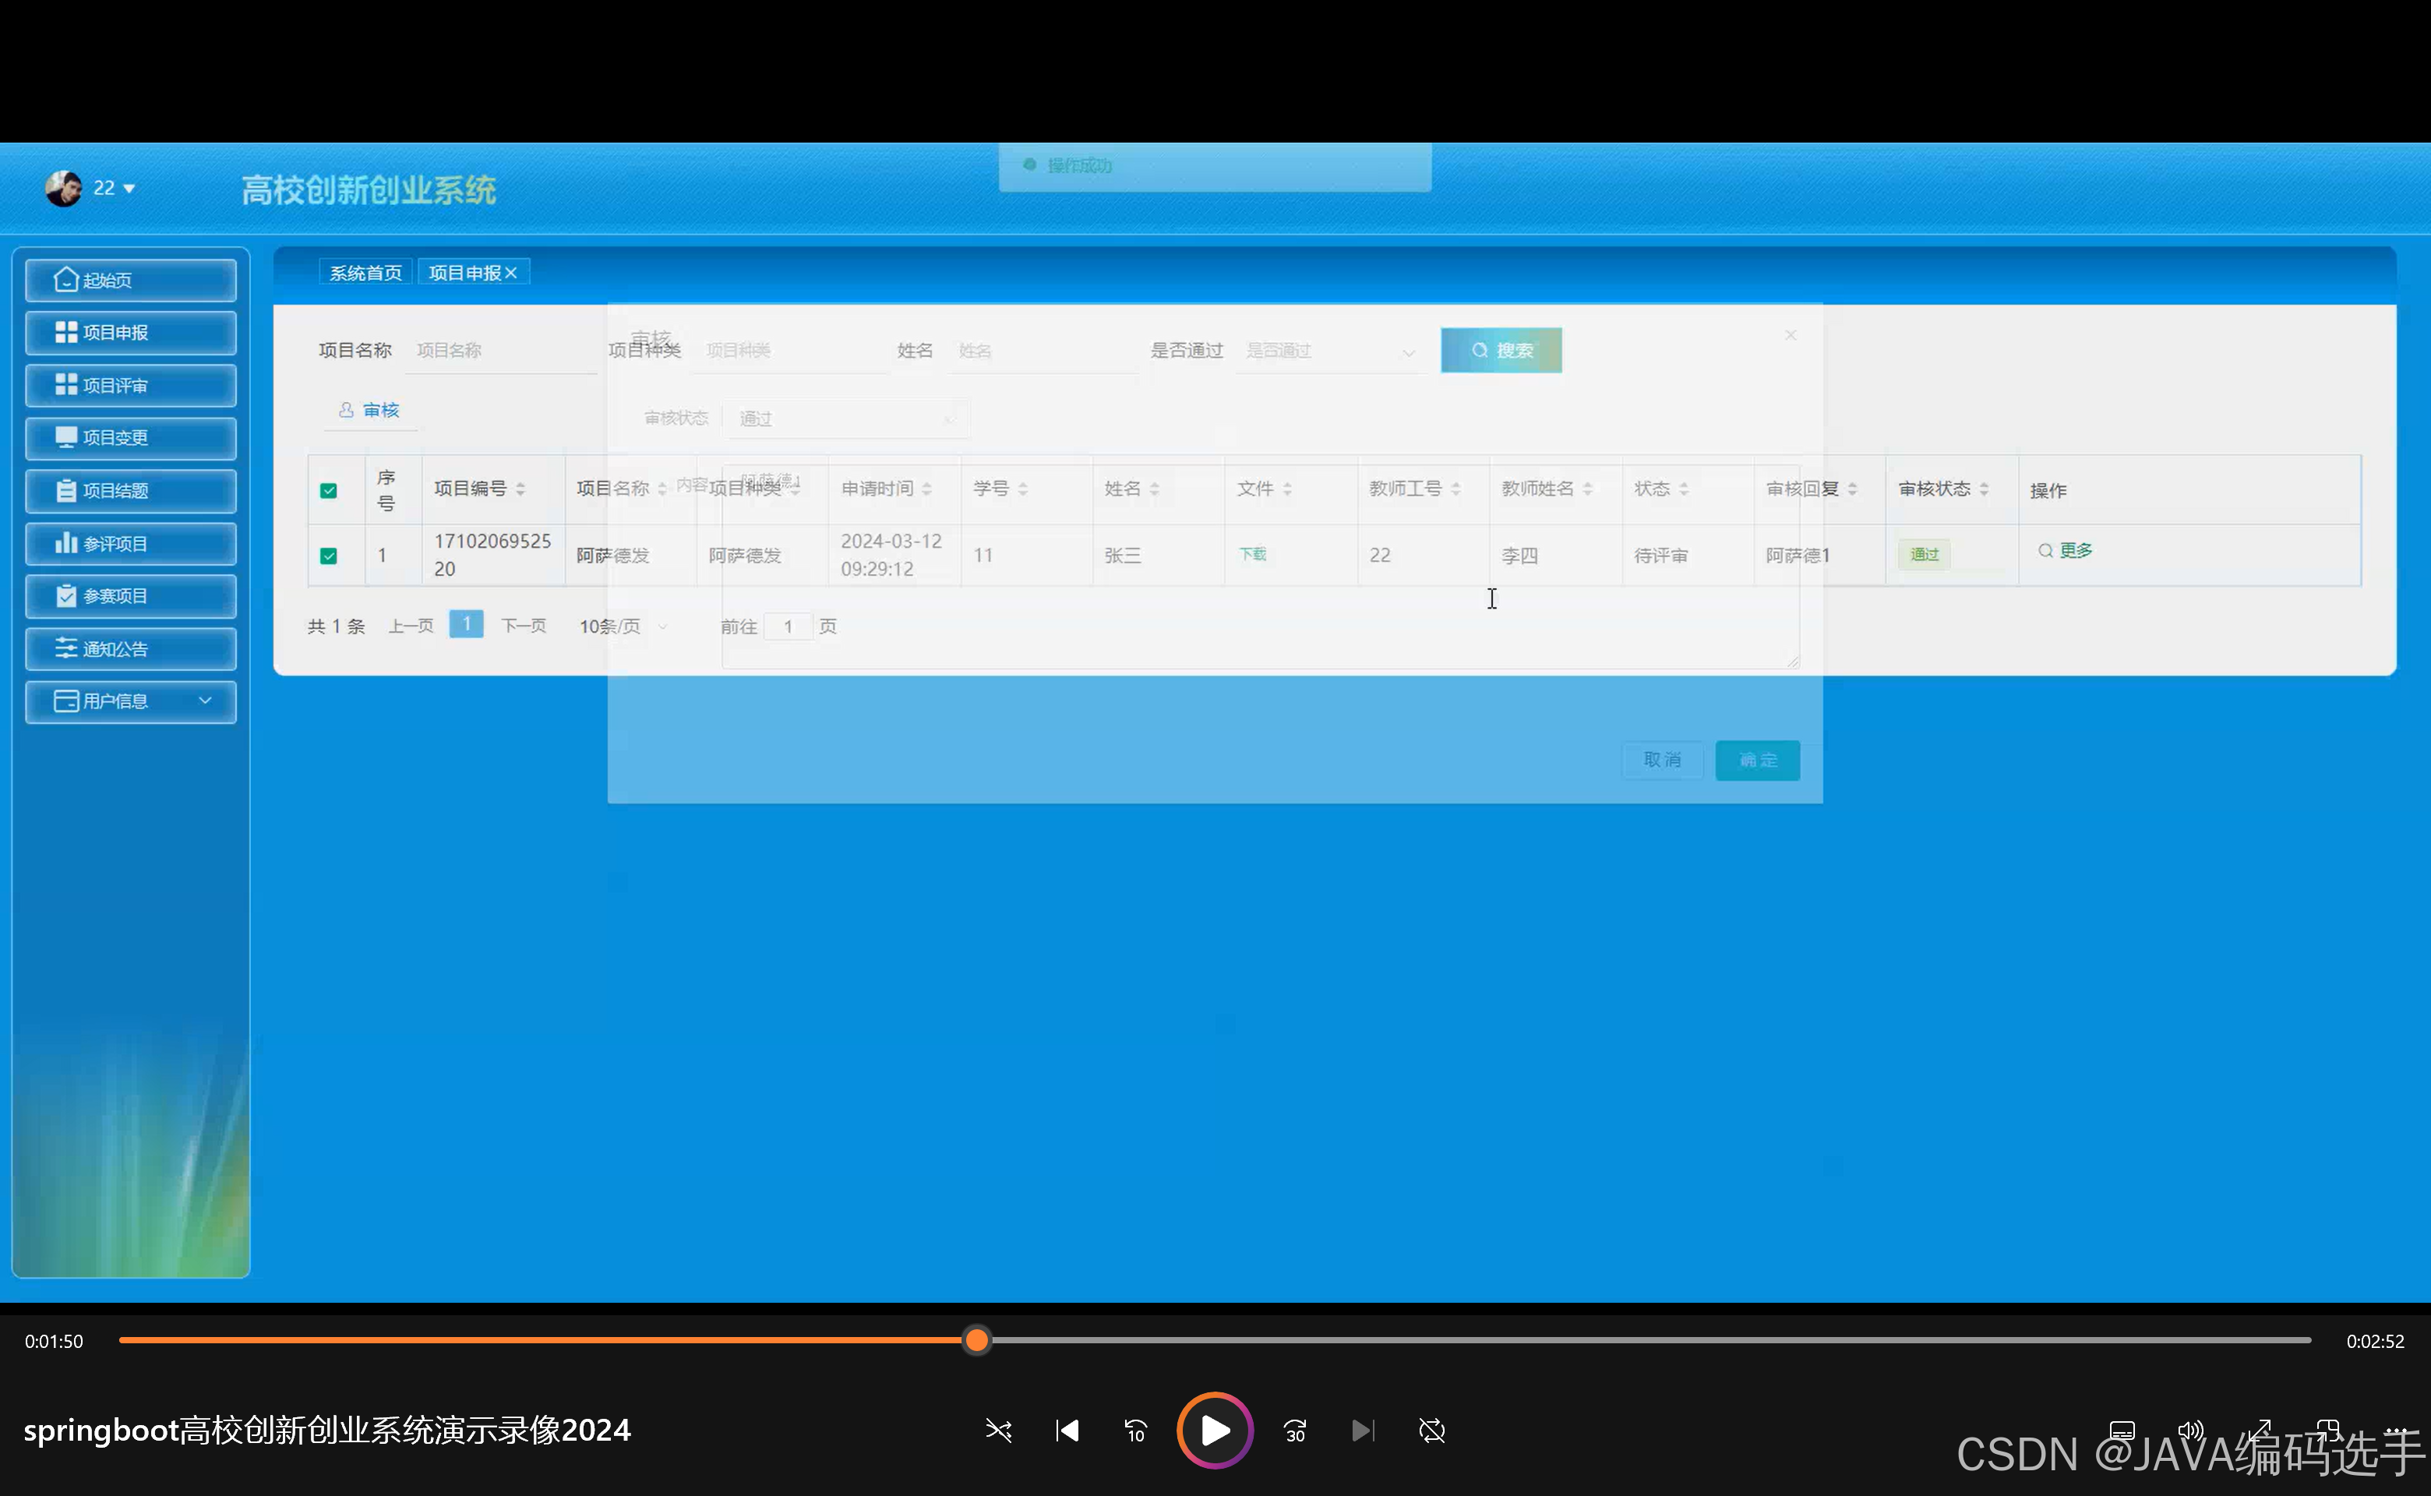The height and width of the screenshot is (1496, 2431).
Task: Close the 项目申报 tab with X
Action: point(512,273)
